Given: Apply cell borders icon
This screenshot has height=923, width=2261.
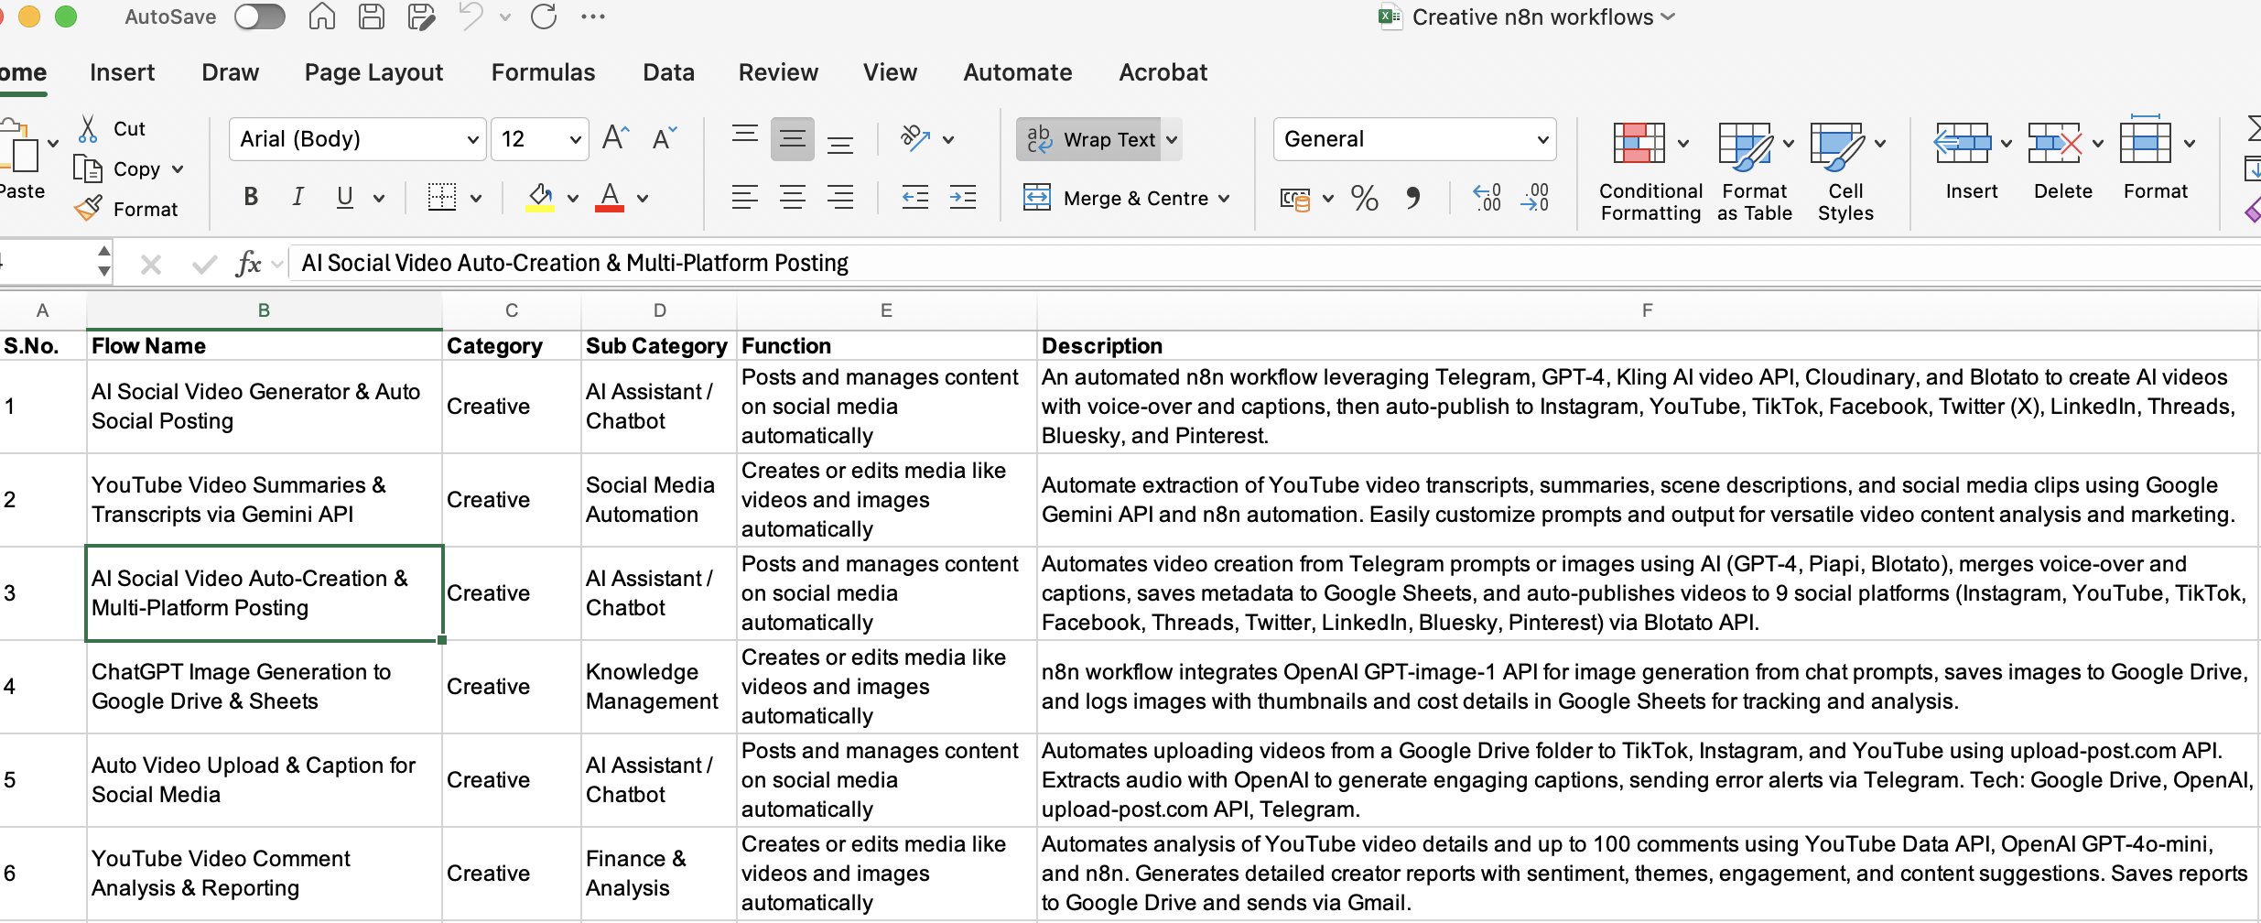Looking at the screenshot, I should [442, 197].
